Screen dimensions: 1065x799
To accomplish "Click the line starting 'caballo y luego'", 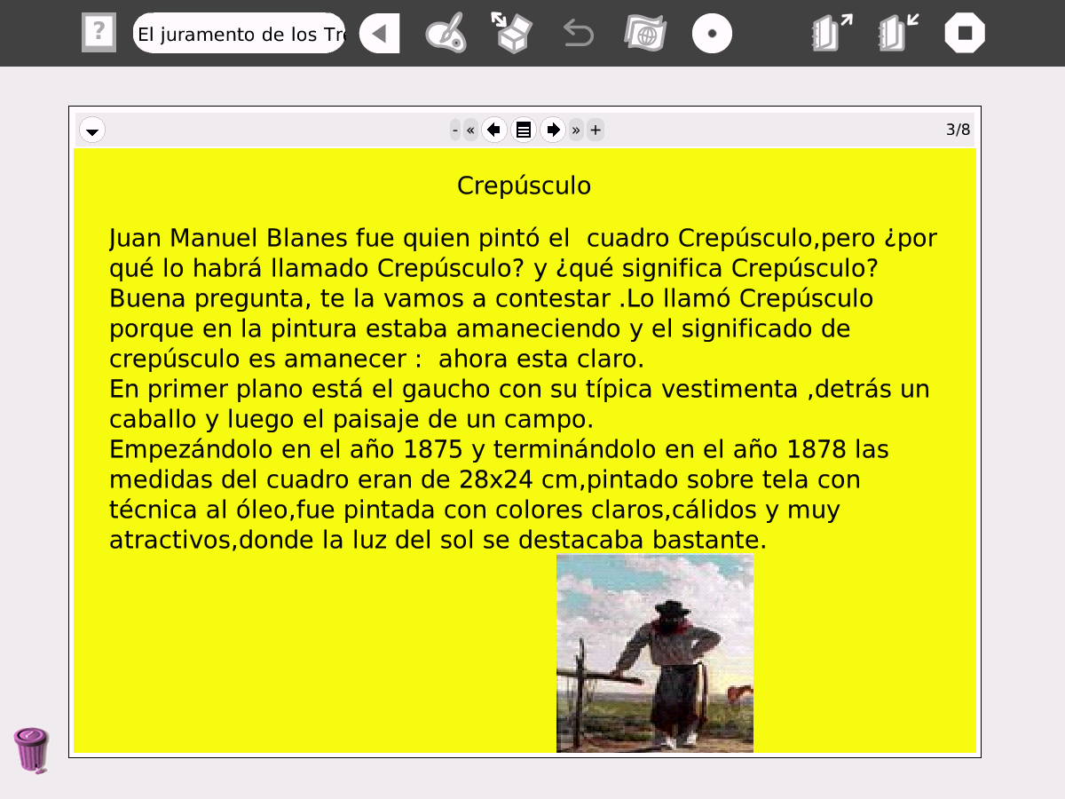I will click(351, 418).
